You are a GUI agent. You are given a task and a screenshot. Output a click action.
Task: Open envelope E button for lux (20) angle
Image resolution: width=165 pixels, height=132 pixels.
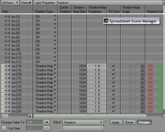142,95
